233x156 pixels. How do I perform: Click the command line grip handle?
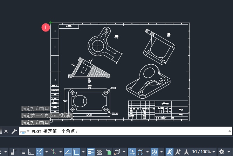click(x=1, y=131)
